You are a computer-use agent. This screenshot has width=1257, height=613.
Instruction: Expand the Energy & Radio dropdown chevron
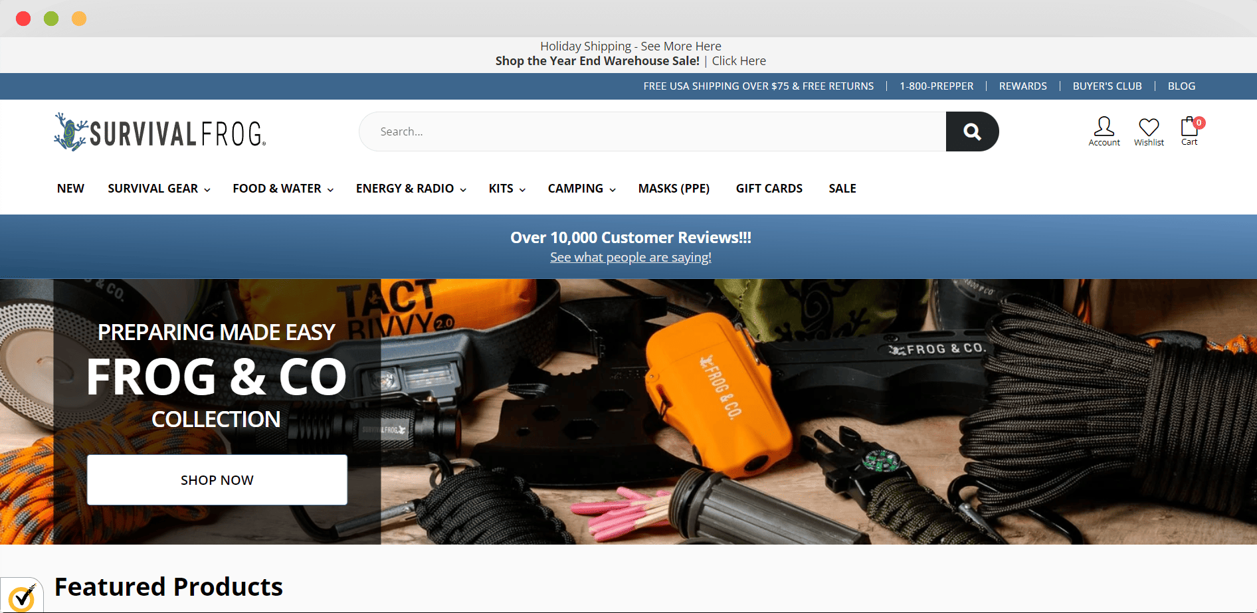[x=463, y=190]
